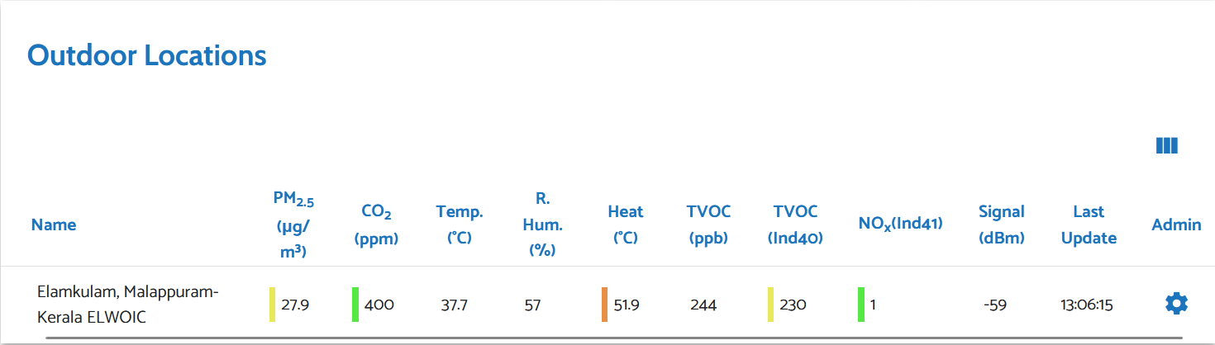This screenshot has width=1215, height=345.
Task: Sort by the Name column header
Action: click(x=54, y=224)
